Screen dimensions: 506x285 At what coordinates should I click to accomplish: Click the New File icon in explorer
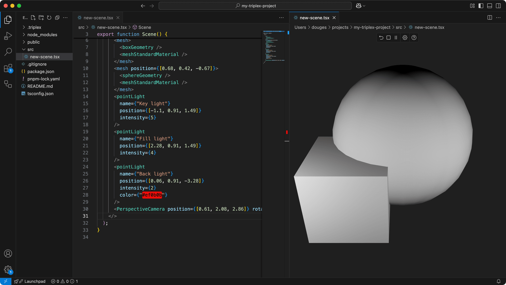pyautogui.click(x=33, y=18)
